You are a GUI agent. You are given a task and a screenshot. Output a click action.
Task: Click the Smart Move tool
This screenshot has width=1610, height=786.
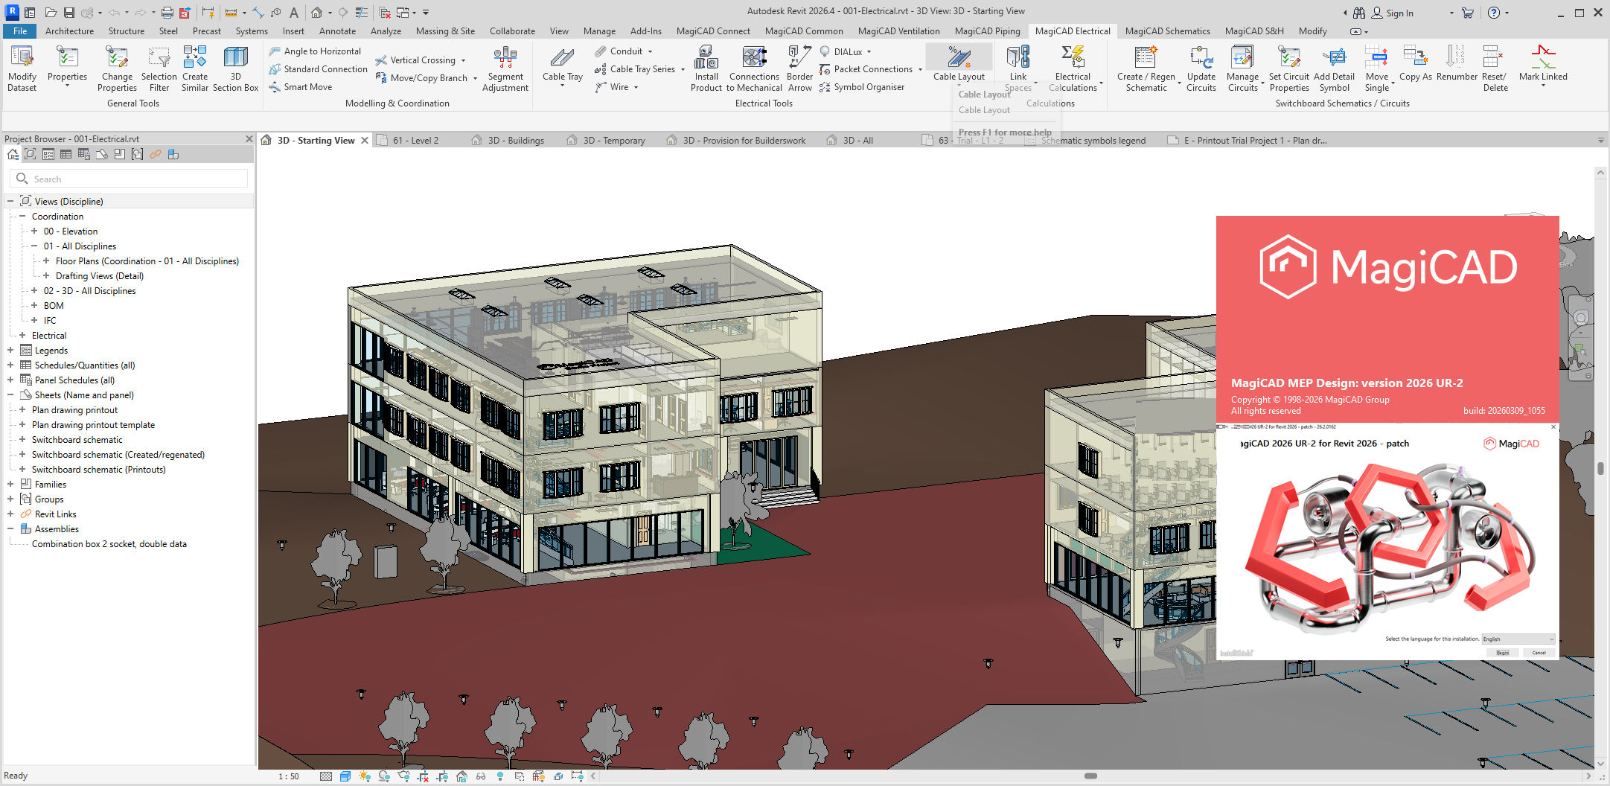(x=301, y=87)
